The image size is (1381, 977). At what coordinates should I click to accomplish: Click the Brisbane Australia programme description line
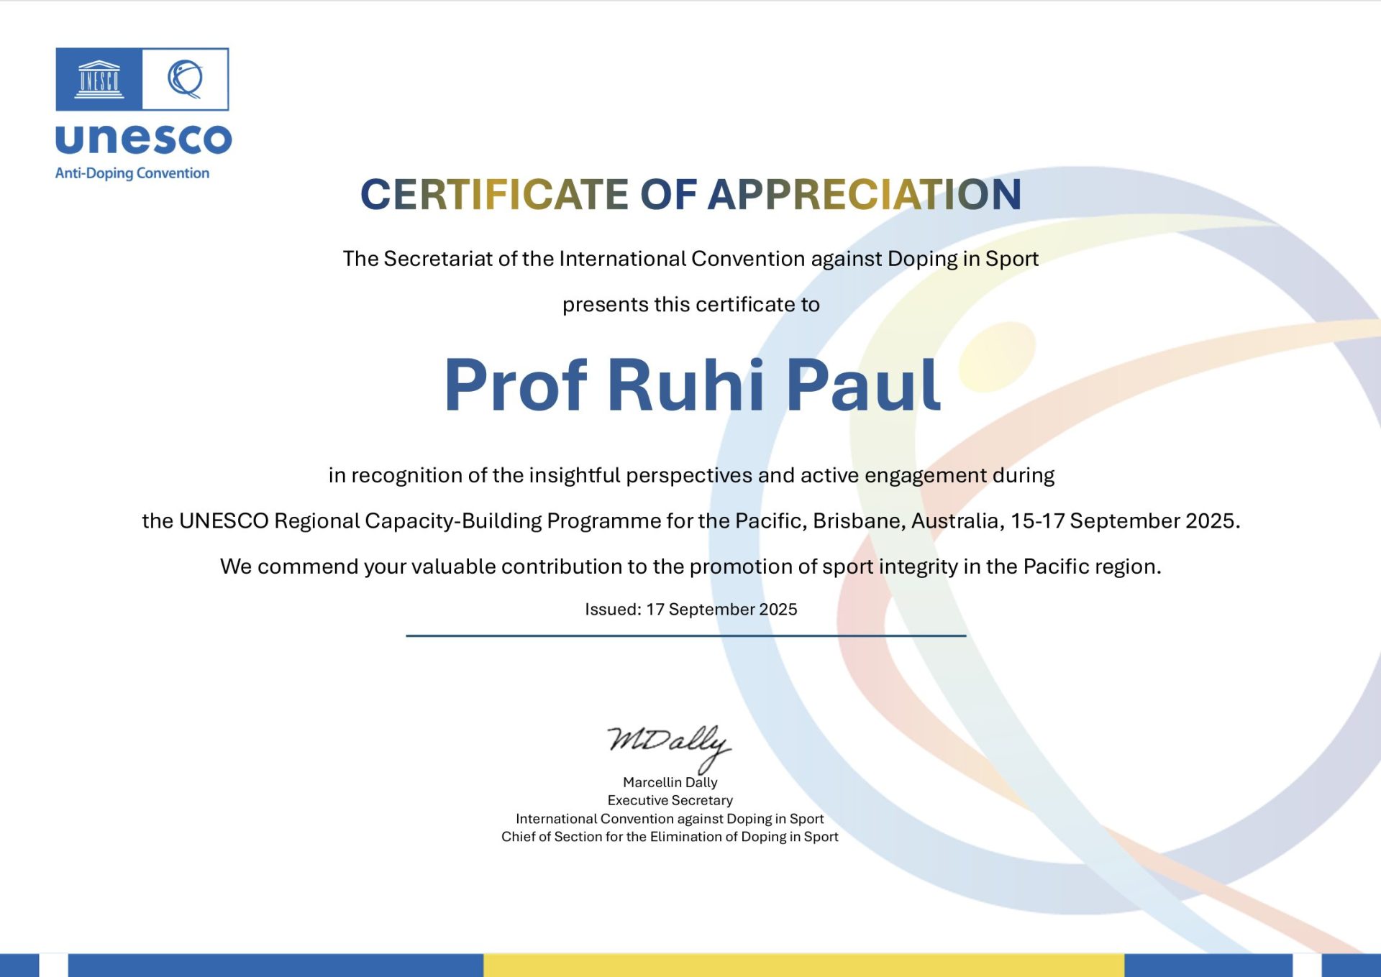(x=690, y=521)
